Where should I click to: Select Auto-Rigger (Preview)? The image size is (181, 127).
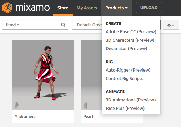pos(128,70)
